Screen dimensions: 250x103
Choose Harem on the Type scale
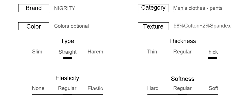[x=95, y=52]
